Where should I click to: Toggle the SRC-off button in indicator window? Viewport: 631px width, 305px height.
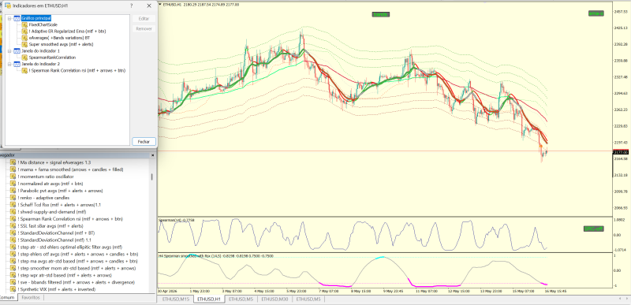tap(594, 229)
